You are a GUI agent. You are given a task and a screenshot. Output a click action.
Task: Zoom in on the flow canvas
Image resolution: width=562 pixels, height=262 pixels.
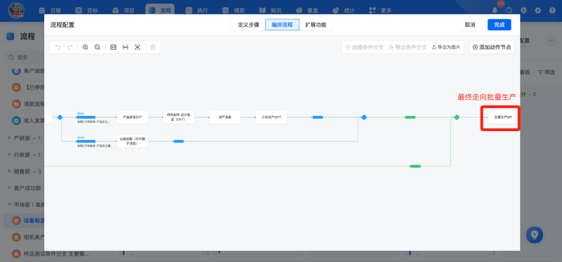85,47
